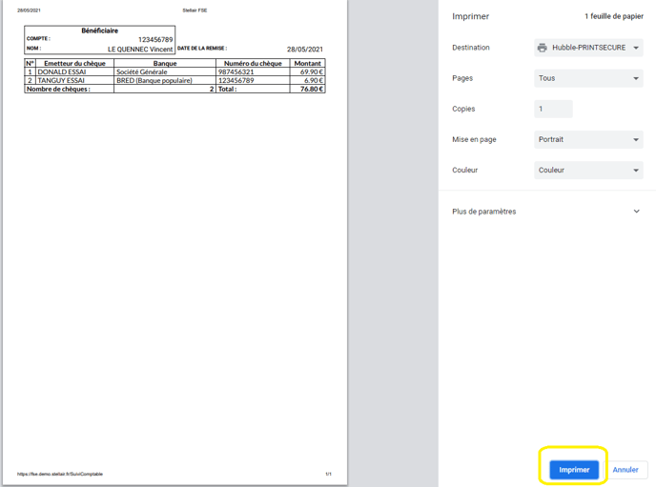This screenshot has height=487, width=656.
Task: Click the Copies number input field
Action: click(x=553, y=109)
